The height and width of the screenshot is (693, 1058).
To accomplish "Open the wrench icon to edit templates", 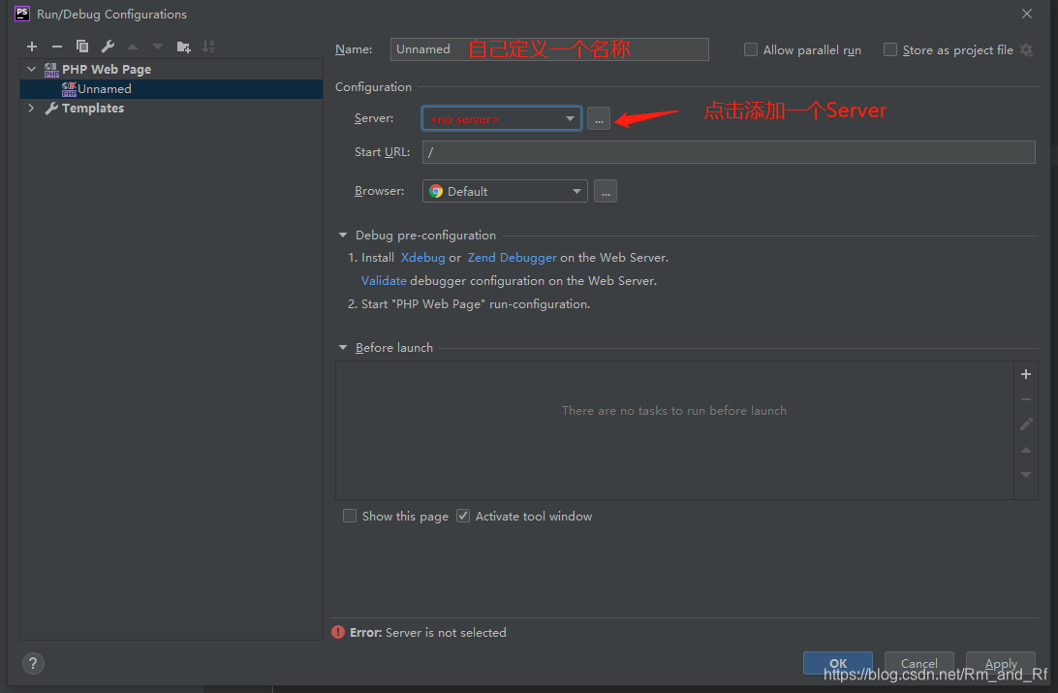I will [x=108, y=47].
